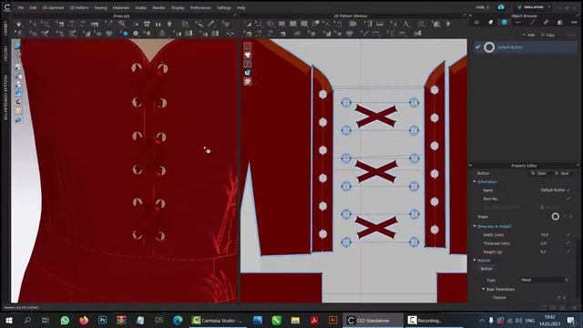
Task: Click Open in Property Editor
Action: pos(538,173)
